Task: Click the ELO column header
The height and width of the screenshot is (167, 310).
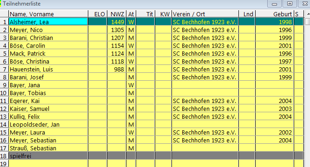Action: (98, 14)
